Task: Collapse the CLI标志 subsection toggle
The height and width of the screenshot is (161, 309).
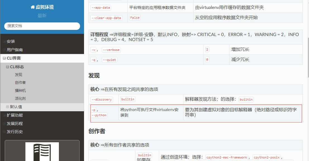Action: tap(8, 67)
